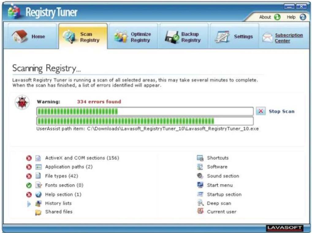The height and width of the screenshot is (233, 312).
Task: Click red error status beside ActiveX and COM
Action: click(29, 158)
